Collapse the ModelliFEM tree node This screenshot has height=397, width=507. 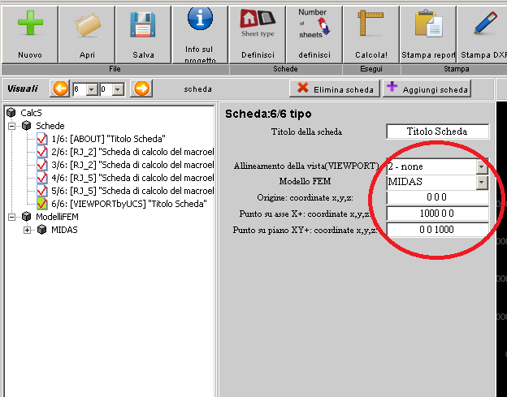coord(12,217)
